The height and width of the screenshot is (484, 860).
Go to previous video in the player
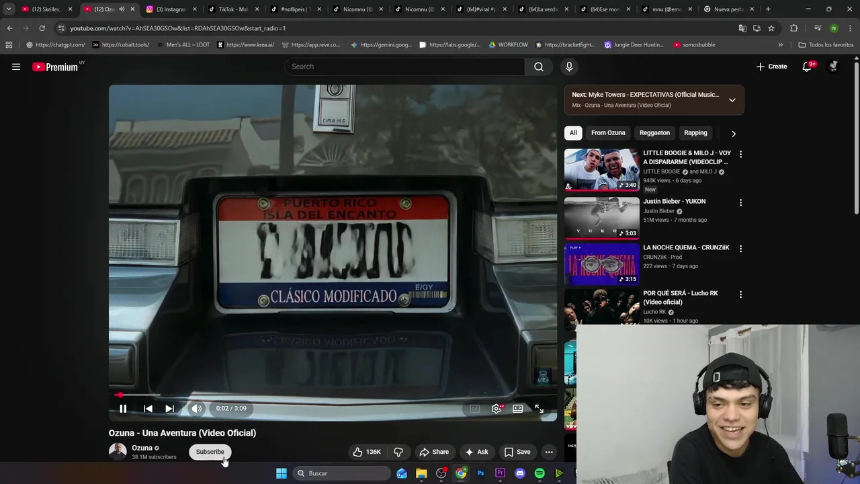[x=148, y=408]
